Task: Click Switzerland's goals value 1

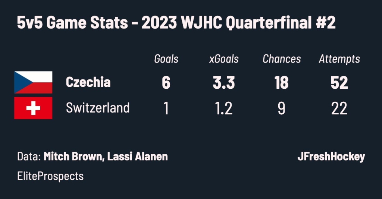Action: pos(166,108)
